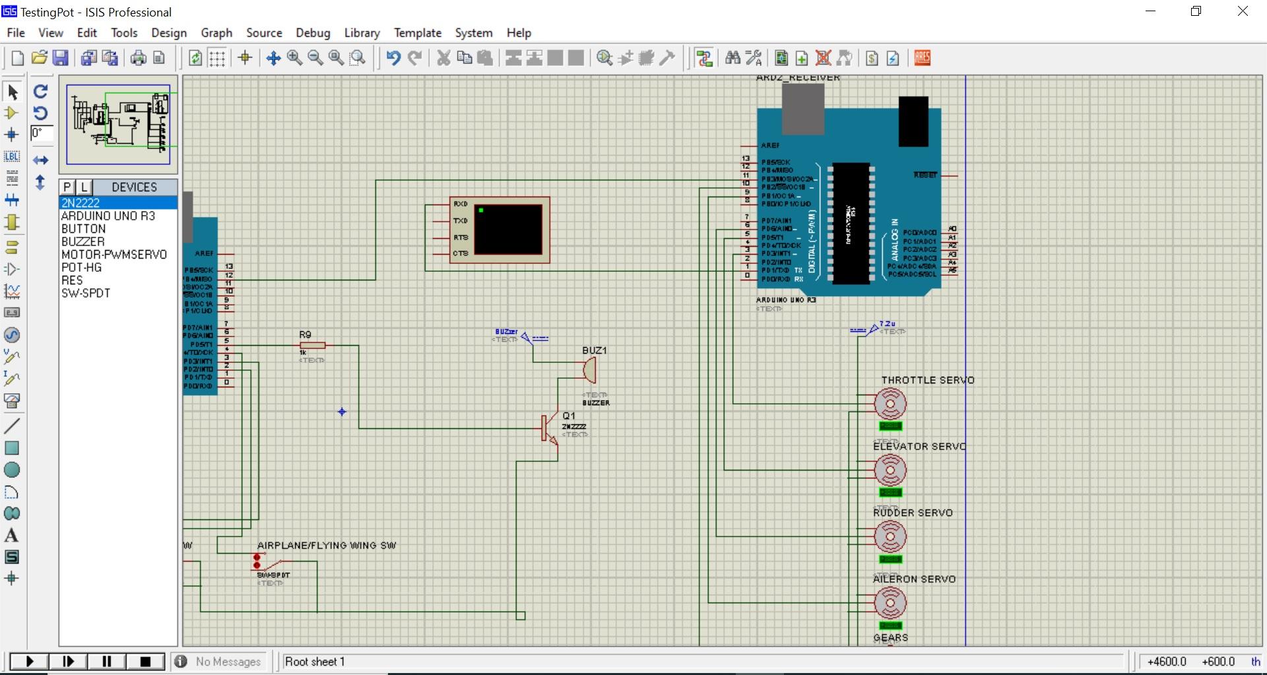Image resolution: width=1267 pixels, height=675 pixels.
Task: Copy selection to clipboard
Action: coord(465,58)
